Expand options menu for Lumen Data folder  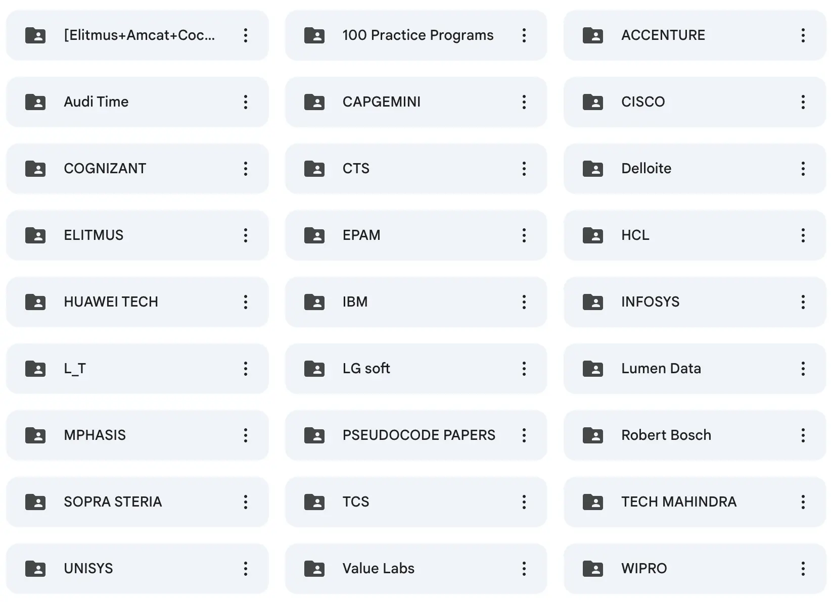(803, 369)
